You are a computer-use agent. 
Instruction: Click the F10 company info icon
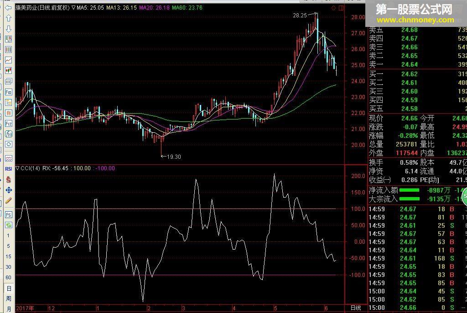point(8,92)
